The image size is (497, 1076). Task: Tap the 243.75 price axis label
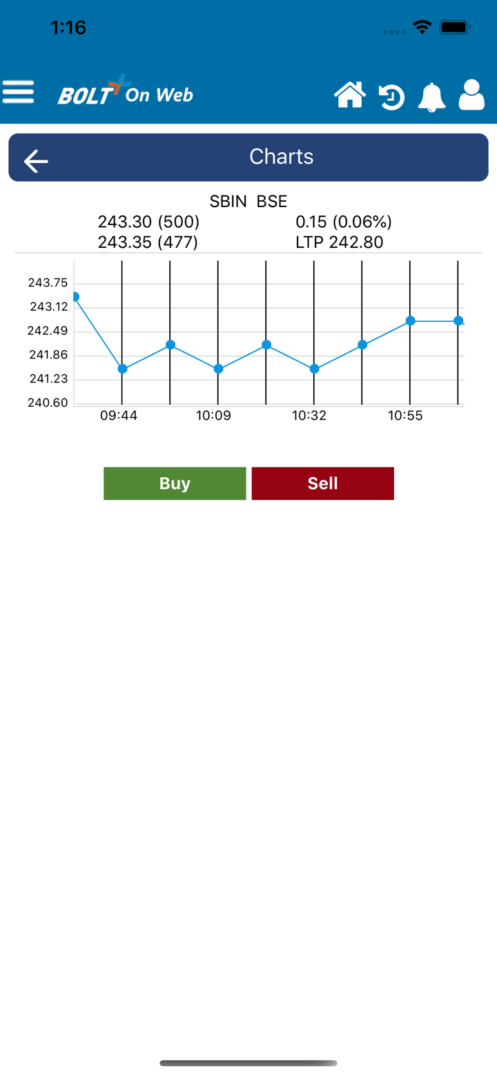pos(48,282)
